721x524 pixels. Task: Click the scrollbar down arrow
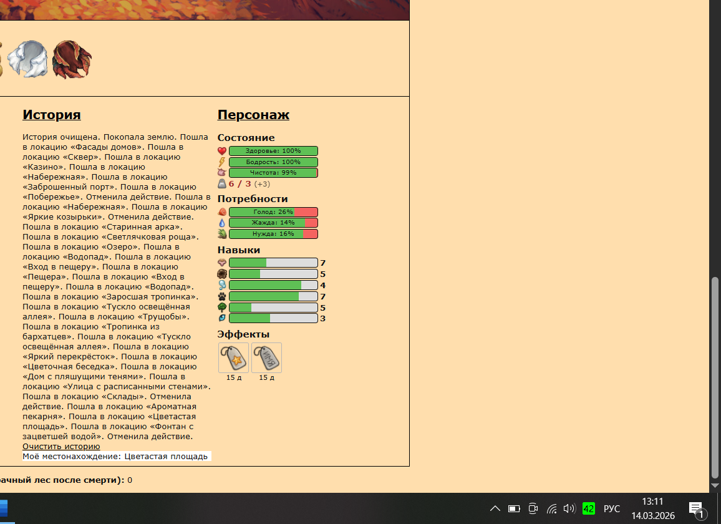[715, 485]
